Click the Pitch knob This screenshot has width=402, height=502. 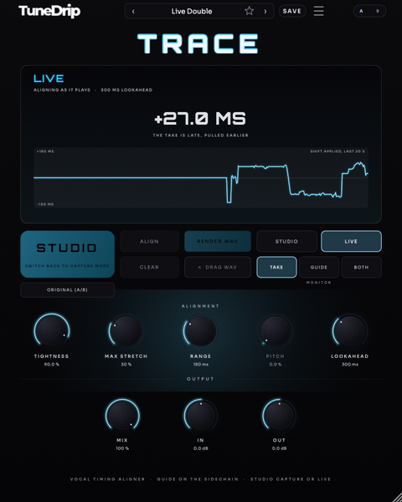tap(275, 330)
